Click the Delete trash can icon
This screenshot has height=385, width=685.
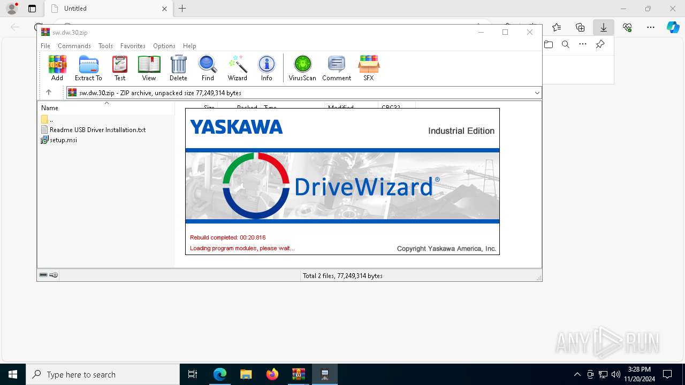178,68
